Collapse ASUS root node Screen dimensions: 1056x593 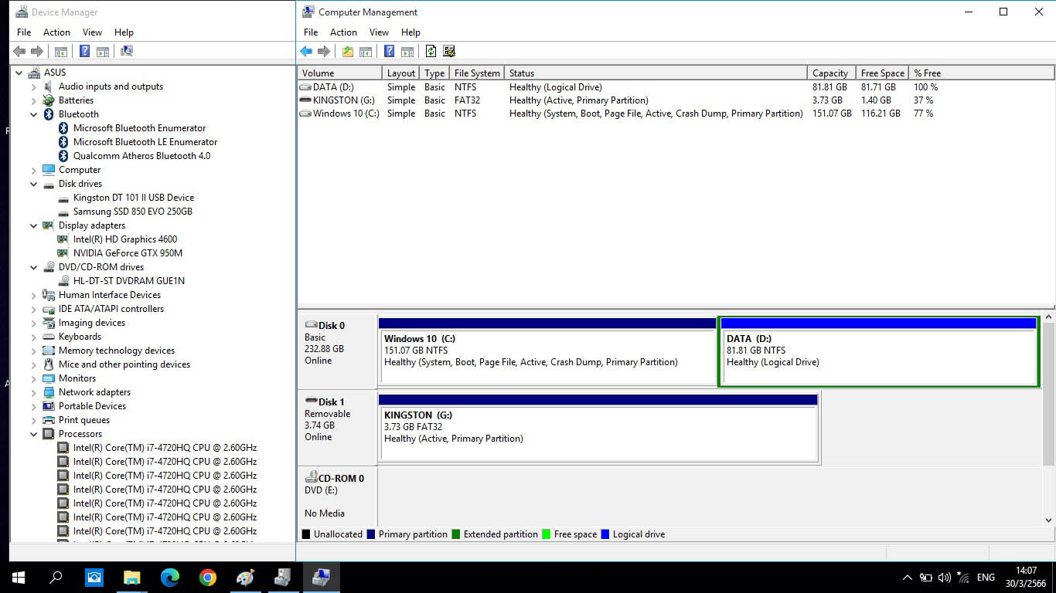click(19, 73)
